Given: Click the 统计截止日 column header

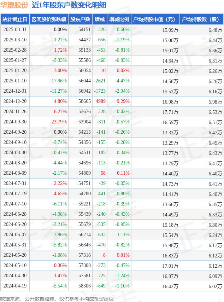Looking at the screenshot, I should tap(15, 19).
